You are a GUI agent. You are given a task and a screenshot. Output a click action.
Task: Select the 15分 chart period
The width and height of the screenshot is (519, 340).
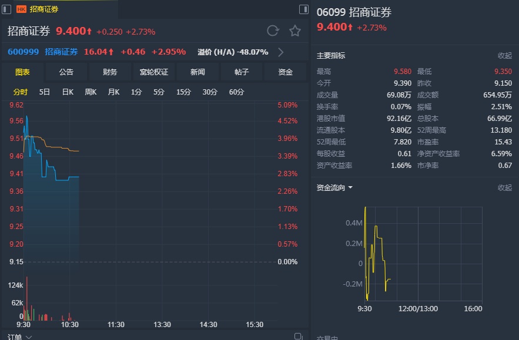(x=183, y=92)
